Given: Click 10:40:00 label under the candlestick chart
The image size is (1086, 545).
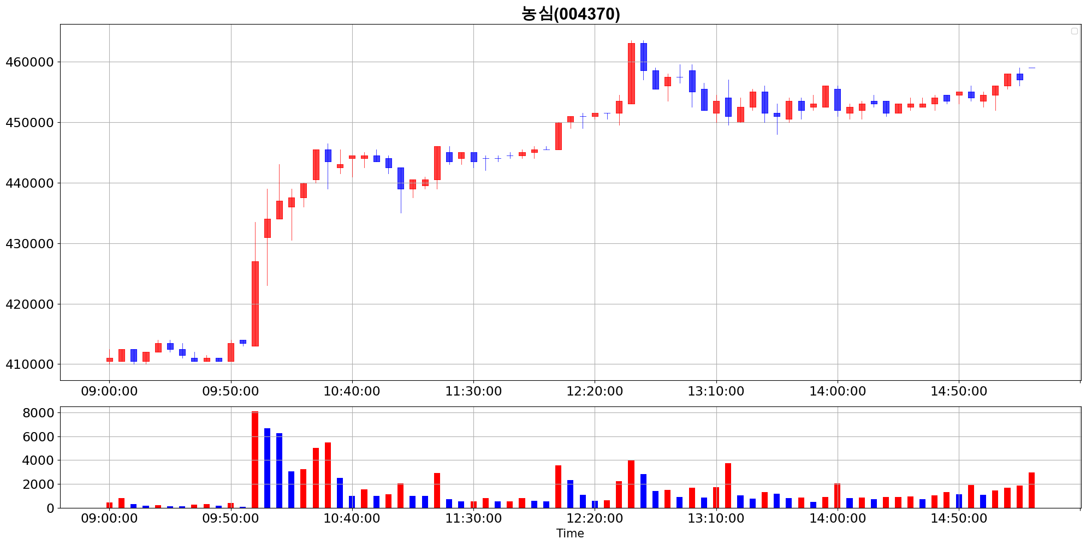Looking at the screenshot, I should click(x=352, y=391).
